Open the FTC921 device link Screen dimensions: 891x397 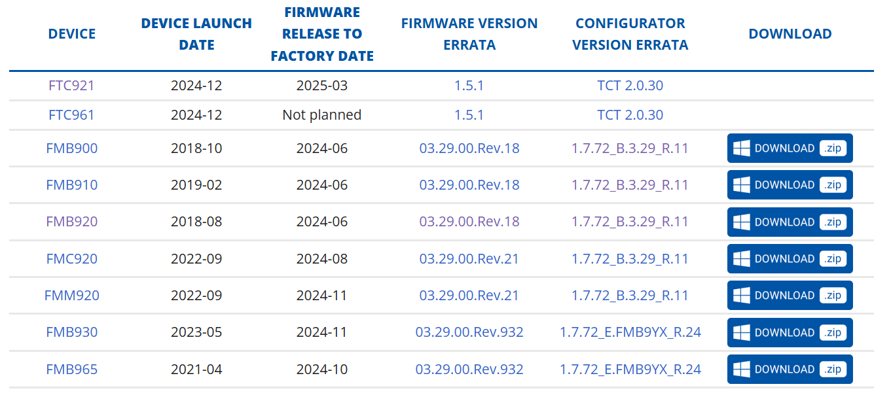tap(72, 86)
